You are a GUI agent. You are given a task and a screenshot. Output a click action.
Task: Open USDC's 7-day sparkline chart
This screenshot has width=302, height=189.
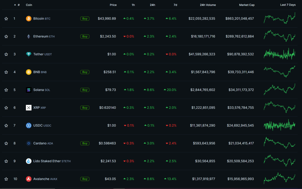pyautogui.click(x=280, y=125)
